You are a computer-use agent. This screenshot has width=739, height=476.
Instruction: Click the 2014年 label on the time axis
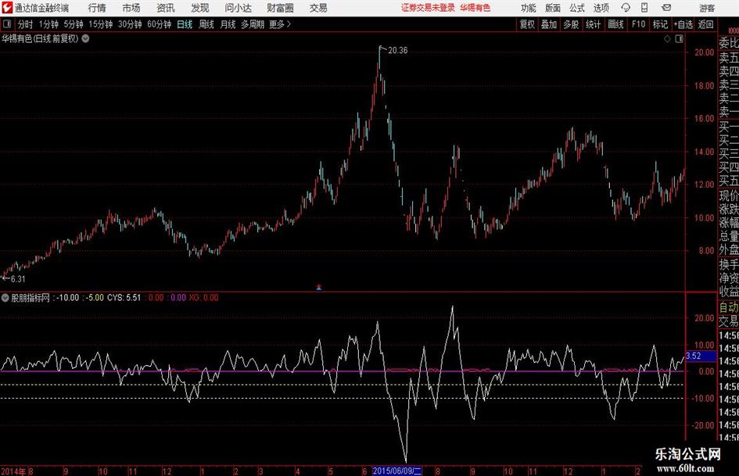point(13,471)
